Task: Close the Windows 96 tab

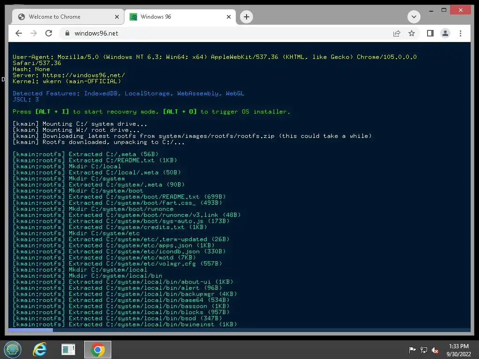Action: [228, 17]
